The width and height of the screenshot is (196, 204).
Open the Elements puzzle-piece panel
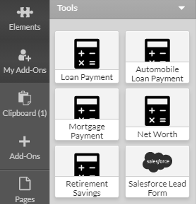pyautogui.click(x=25, y=12)
